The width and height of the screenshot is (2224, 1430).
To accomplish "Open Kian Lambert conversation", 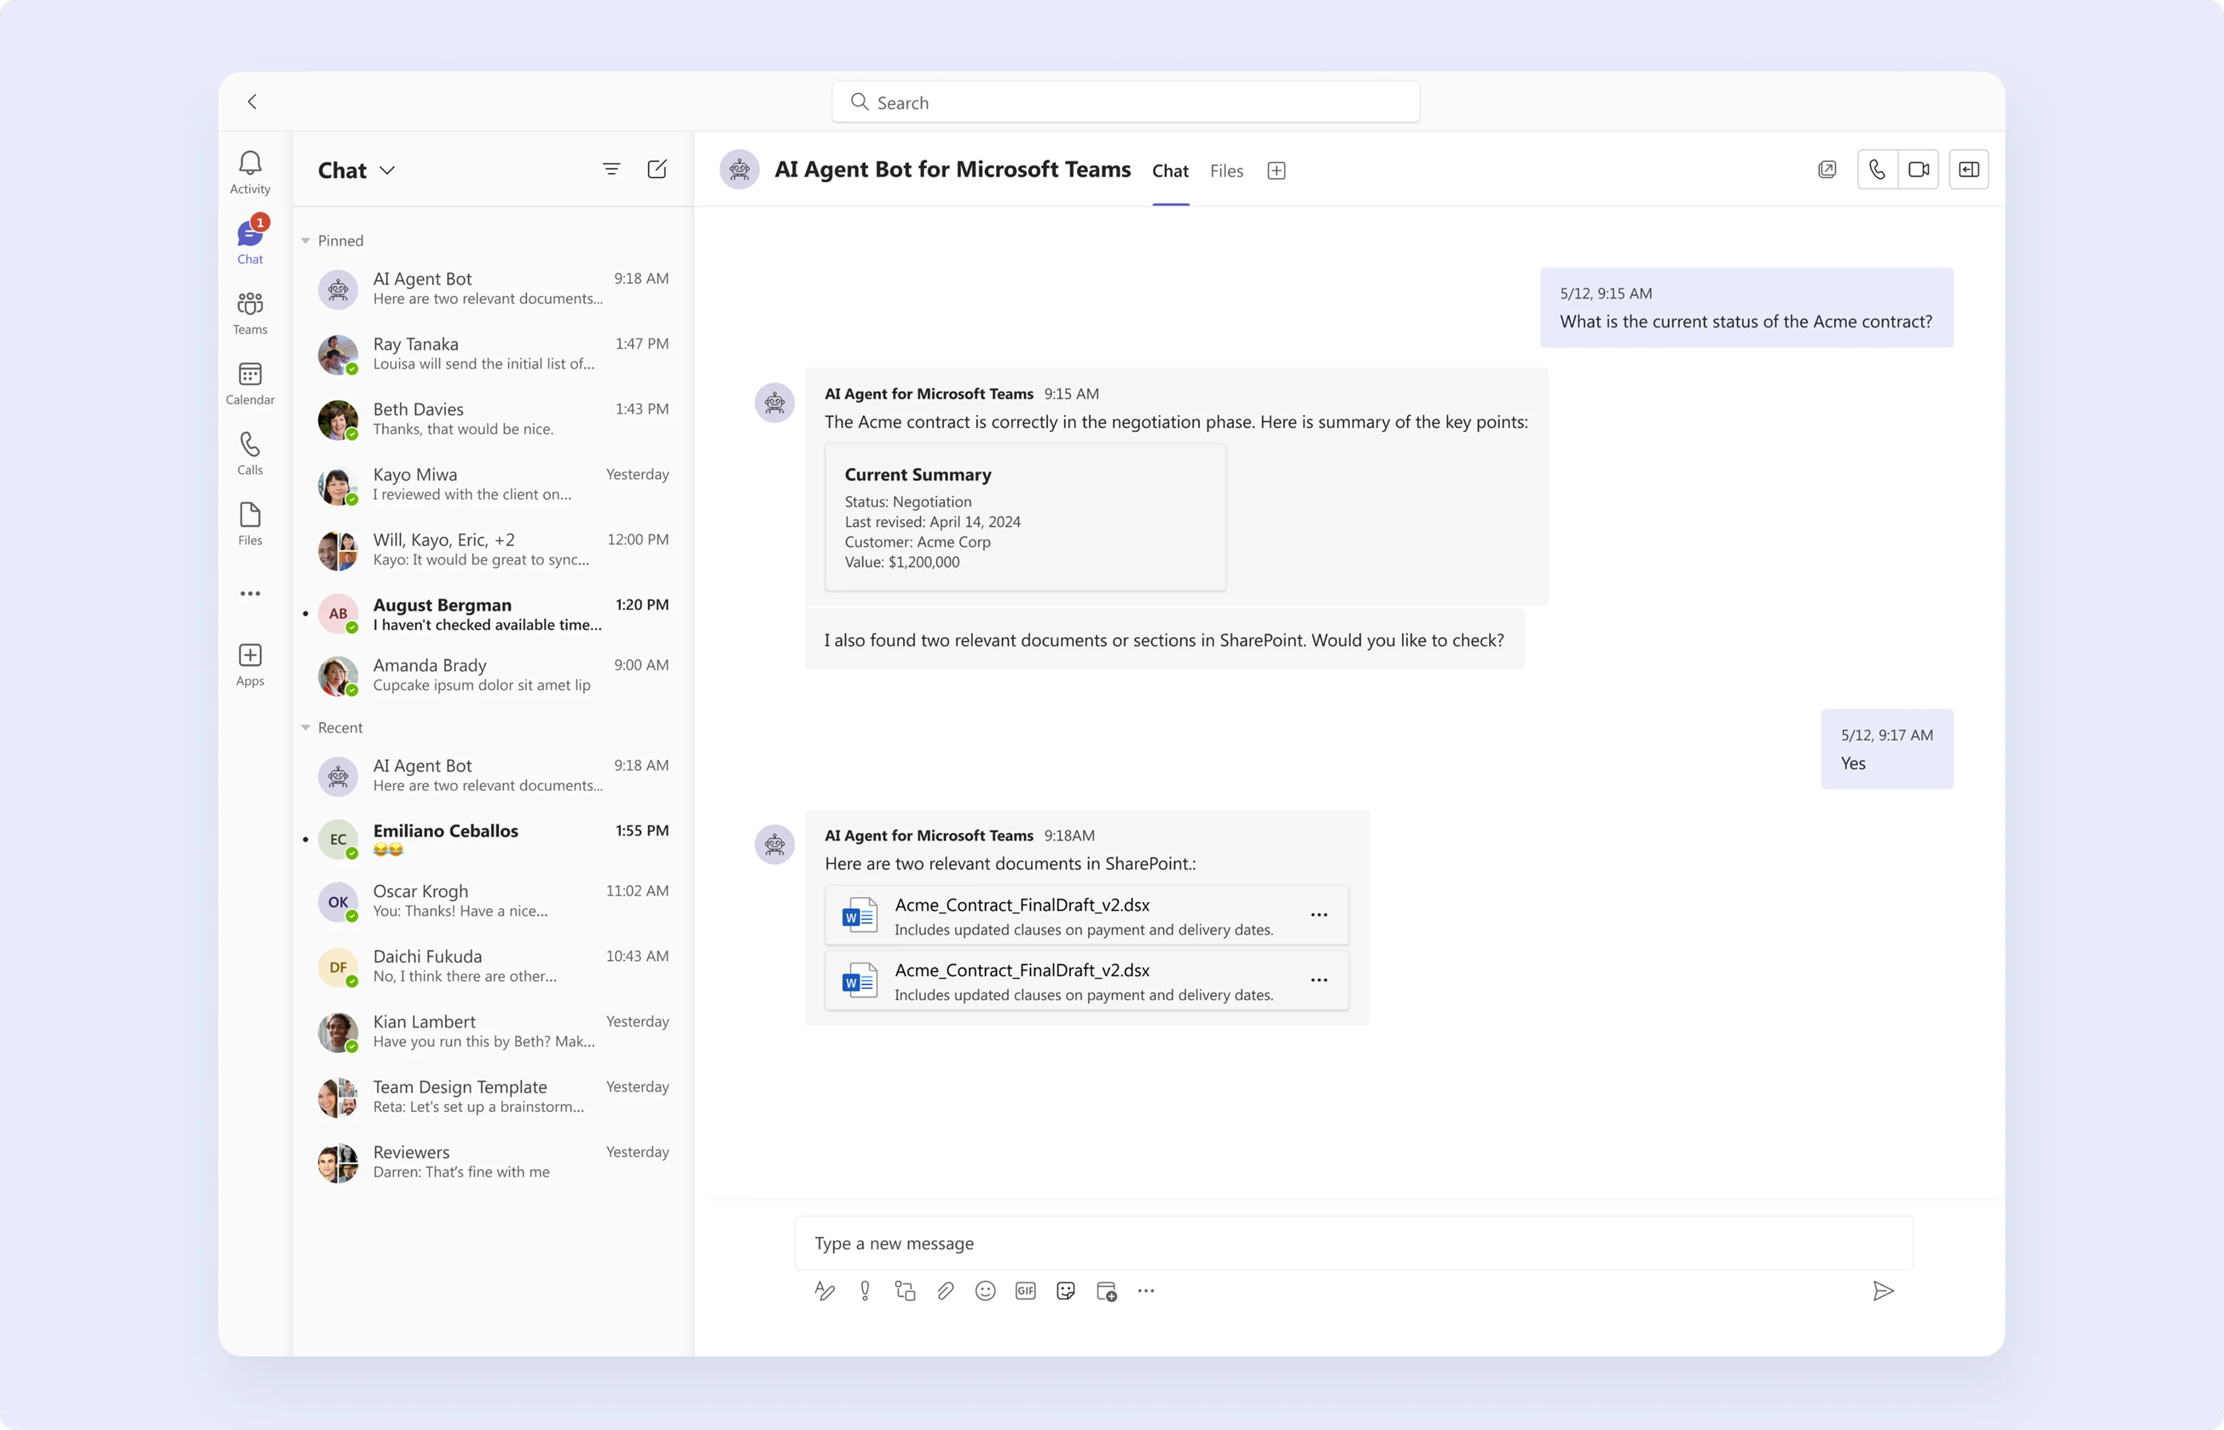I will click(493, 1031).
